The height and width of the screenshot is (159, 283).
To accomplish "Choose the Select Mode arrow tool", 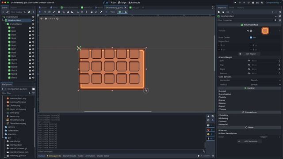I will tap(40, 12).
